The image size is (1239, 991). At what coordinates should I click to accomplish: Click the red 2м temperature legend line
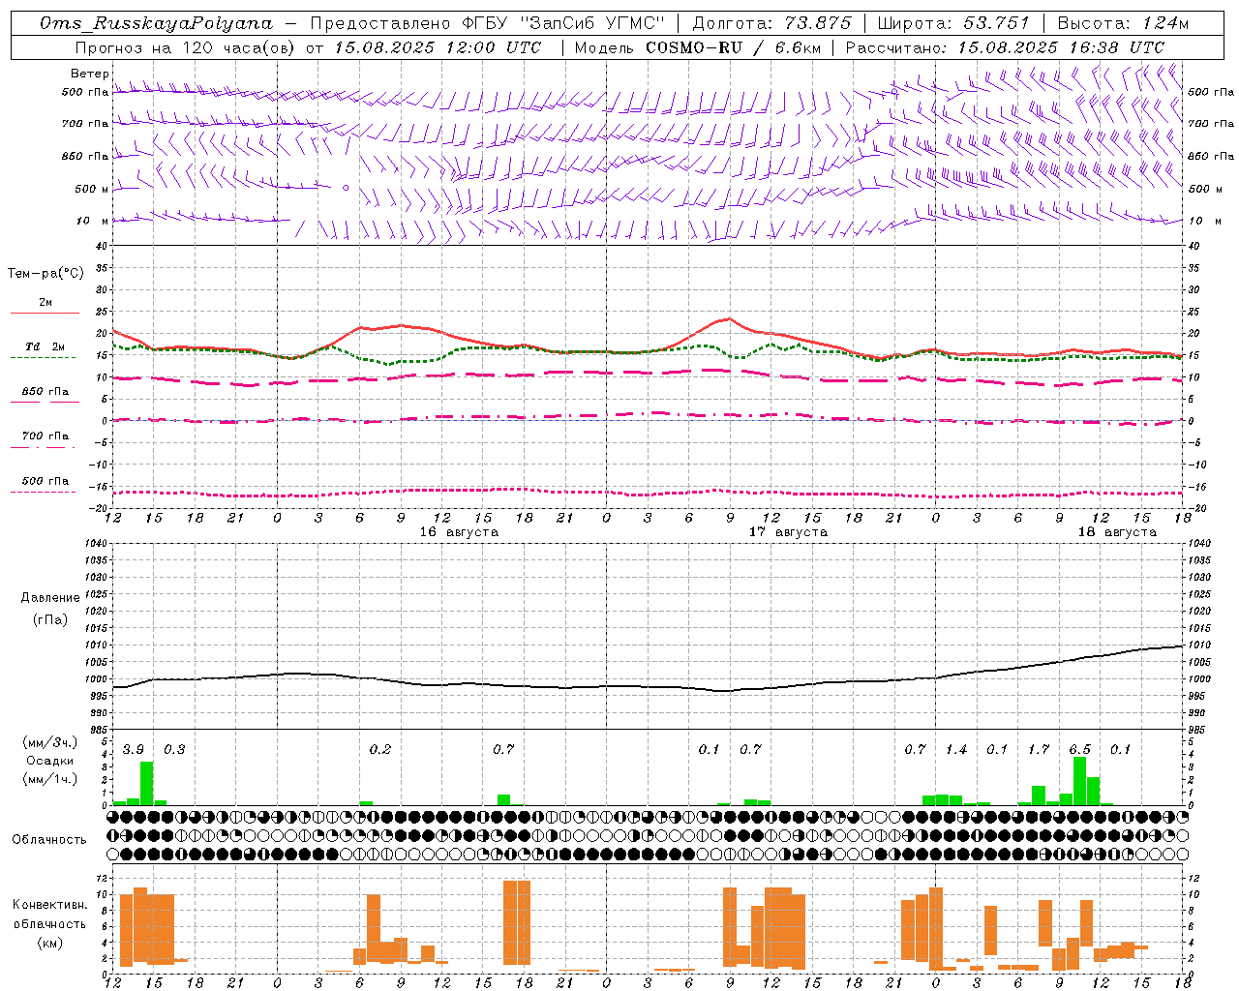click(45, 313)
